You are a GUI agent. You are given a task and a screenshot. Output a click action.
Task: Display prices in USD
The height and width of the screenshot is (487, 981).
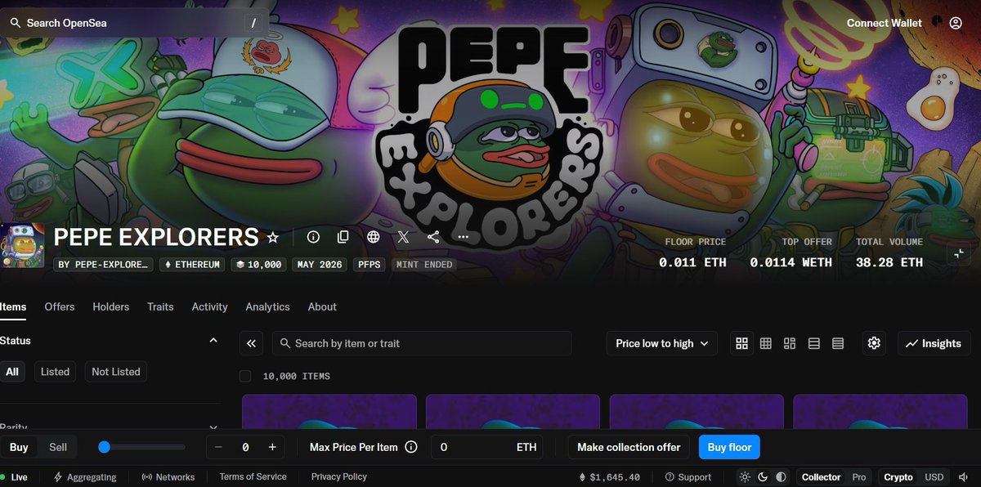934,477
